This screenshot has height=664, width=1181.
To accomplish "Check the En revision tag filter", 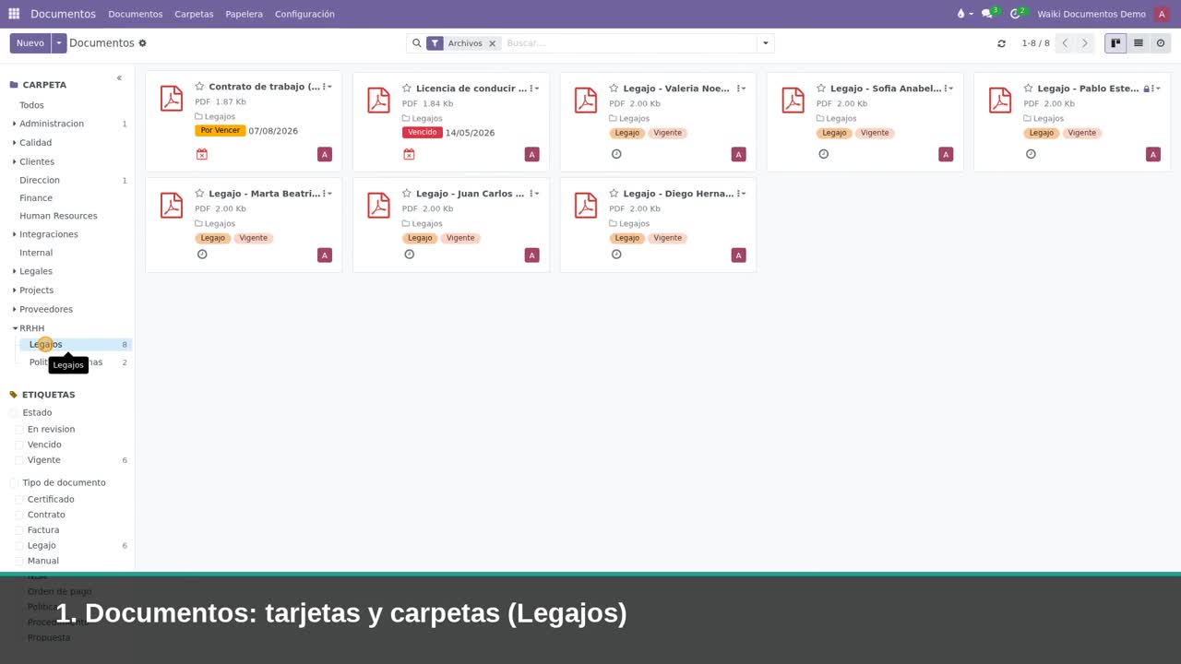I will pos(19,430).
